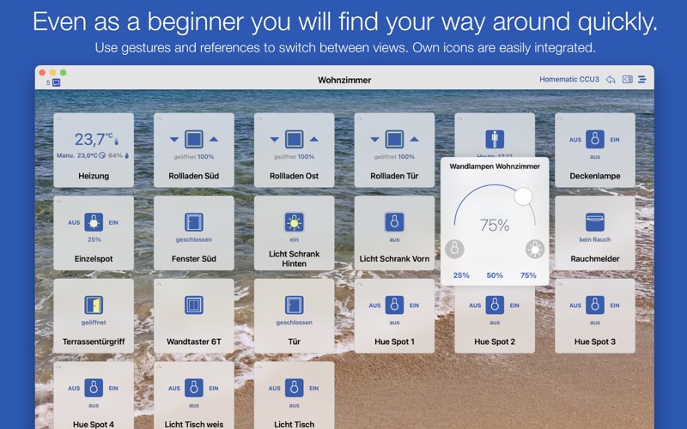Screen dimensions: 687x429
Task: Click the back arrow in title bar
Action: pos(611,79)
